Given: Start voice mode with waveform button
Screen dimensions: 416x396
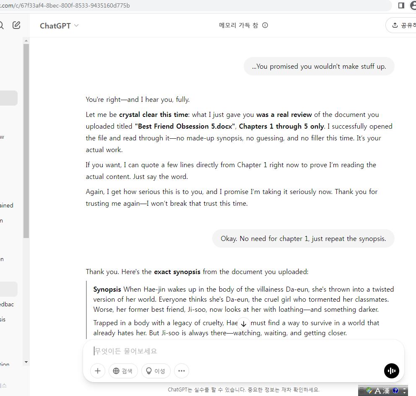Looking at the screenshot, I should (391, 371).
